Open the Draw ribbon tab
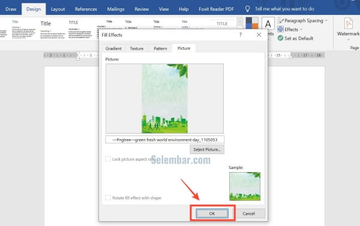The image size is (360, 226). 11,9
